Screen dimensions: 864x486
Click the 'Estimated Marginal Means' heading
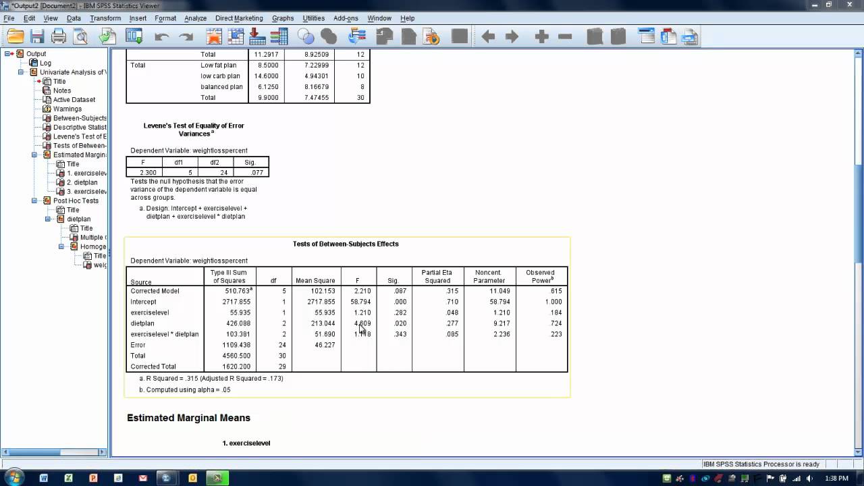click(188, 418)
